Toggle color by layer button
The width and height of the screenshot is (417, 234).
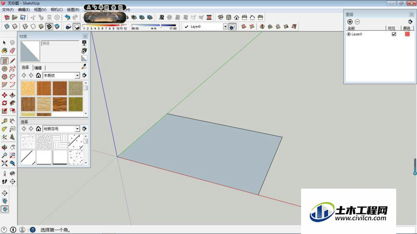[232, 27]
